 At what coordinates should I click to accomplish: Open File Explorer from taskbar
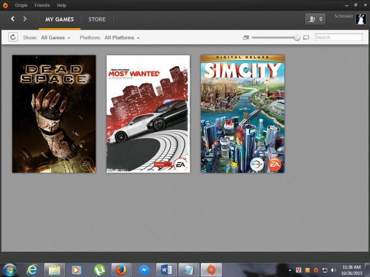pos(54,270)
